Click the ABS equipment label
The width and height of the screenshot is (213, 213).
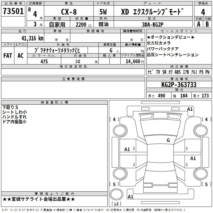pos(178,72)
